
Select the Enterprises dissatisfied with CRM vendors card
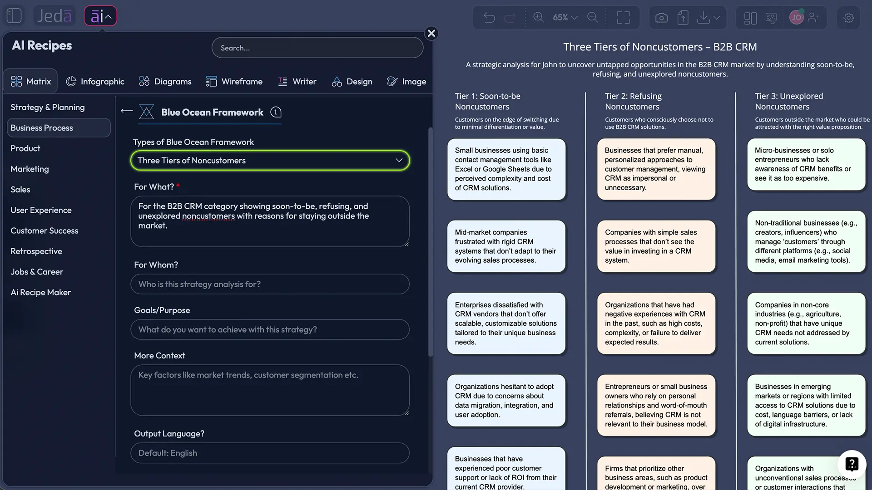pyautogui.click(x=506, y=323)
